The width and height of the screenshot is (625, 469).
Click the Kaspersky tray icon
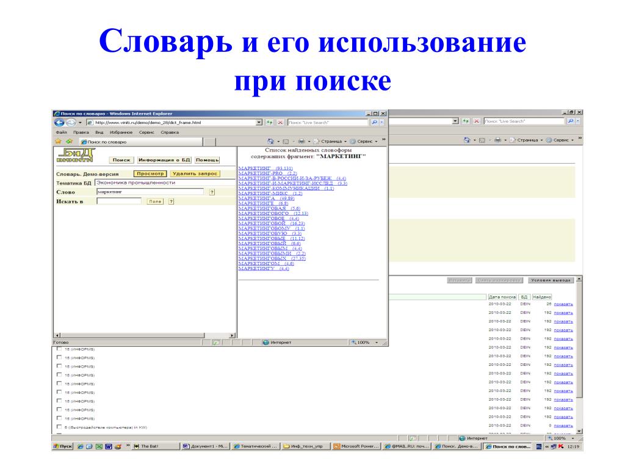[x=562, y=446]
